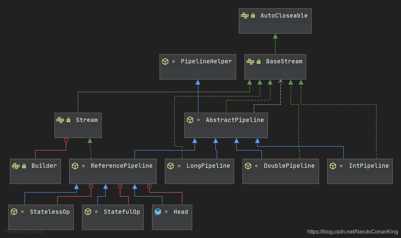Click the BaseStream interface icon

click(x=250, y=61)
